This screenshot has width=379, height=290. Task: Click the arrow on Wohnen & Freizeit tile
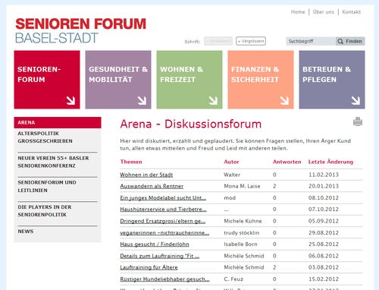(213, 100)
